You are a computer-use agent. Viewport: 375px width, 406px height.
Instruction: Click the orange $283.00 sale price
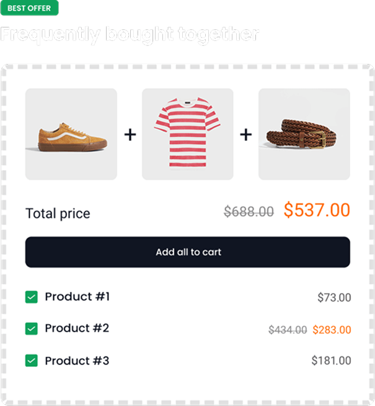[x=332, y=330]
